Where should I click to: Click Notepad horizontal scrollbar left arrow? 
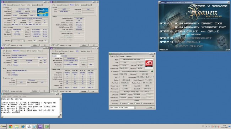(x=2, y=117)
